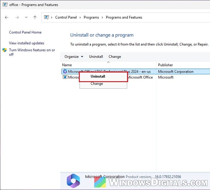Screen dimensions: 210x190
Task: Select the Office LTSC Professional Plus 2024 row
Action: [136, 71]
